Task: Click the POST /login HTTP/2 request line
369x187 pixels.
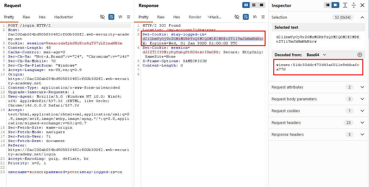Action: coord(29,25)
